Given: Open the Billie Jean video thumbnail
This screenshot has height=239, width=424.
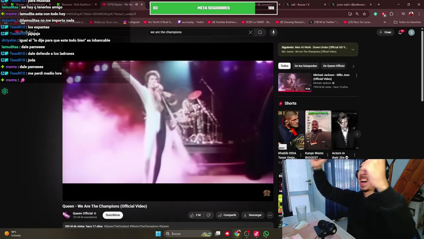Looking at the screenshot, I should (294, 82).
